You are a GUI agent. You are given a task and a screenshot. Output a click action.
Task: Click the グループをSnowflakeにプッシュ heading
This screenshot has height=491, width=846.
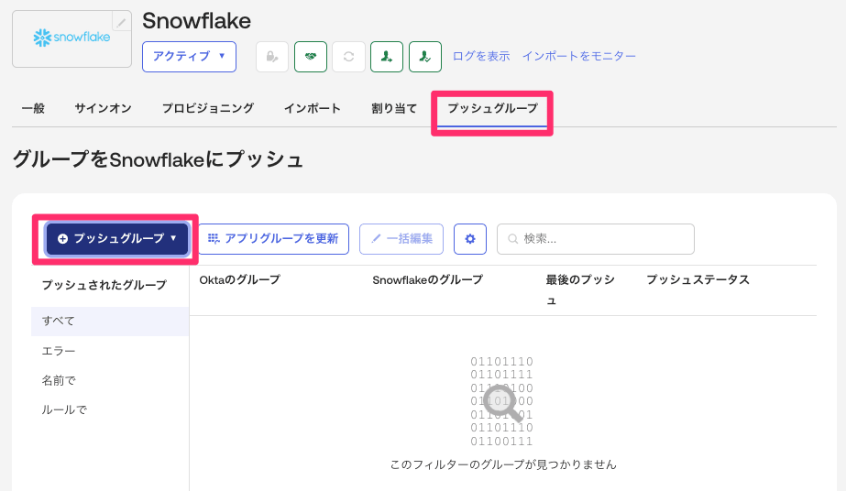tap(158, 159)
